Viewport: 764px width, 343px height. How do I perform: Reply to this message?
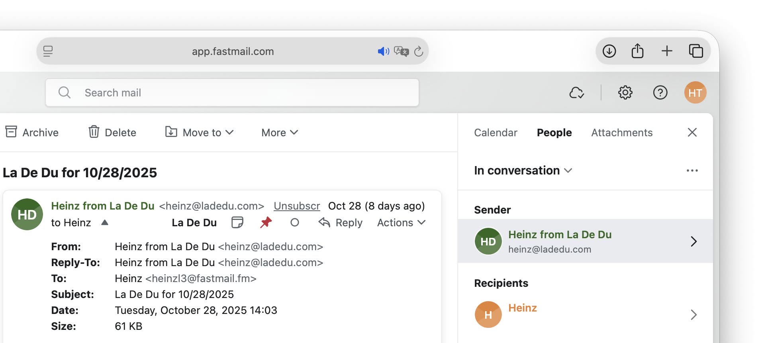(341, 223)
